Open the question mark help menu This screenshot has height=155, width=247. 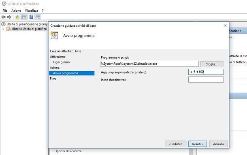pyautogui.click(x=43, y=11)
